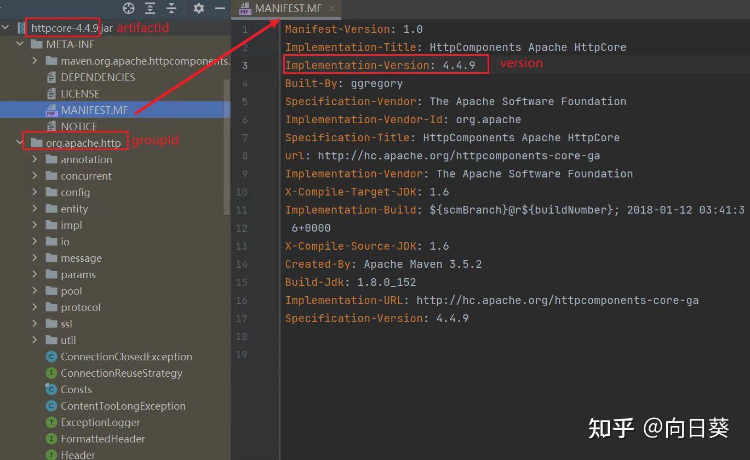Hide the project tool window panel

tap(220, 8)
